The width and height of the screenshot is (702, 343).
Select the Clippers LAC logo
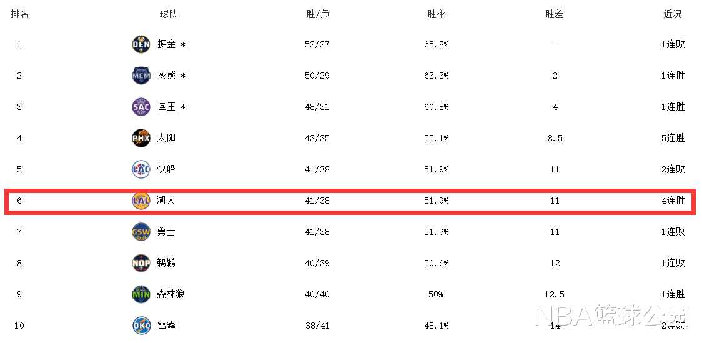click(x=141, y=169)
